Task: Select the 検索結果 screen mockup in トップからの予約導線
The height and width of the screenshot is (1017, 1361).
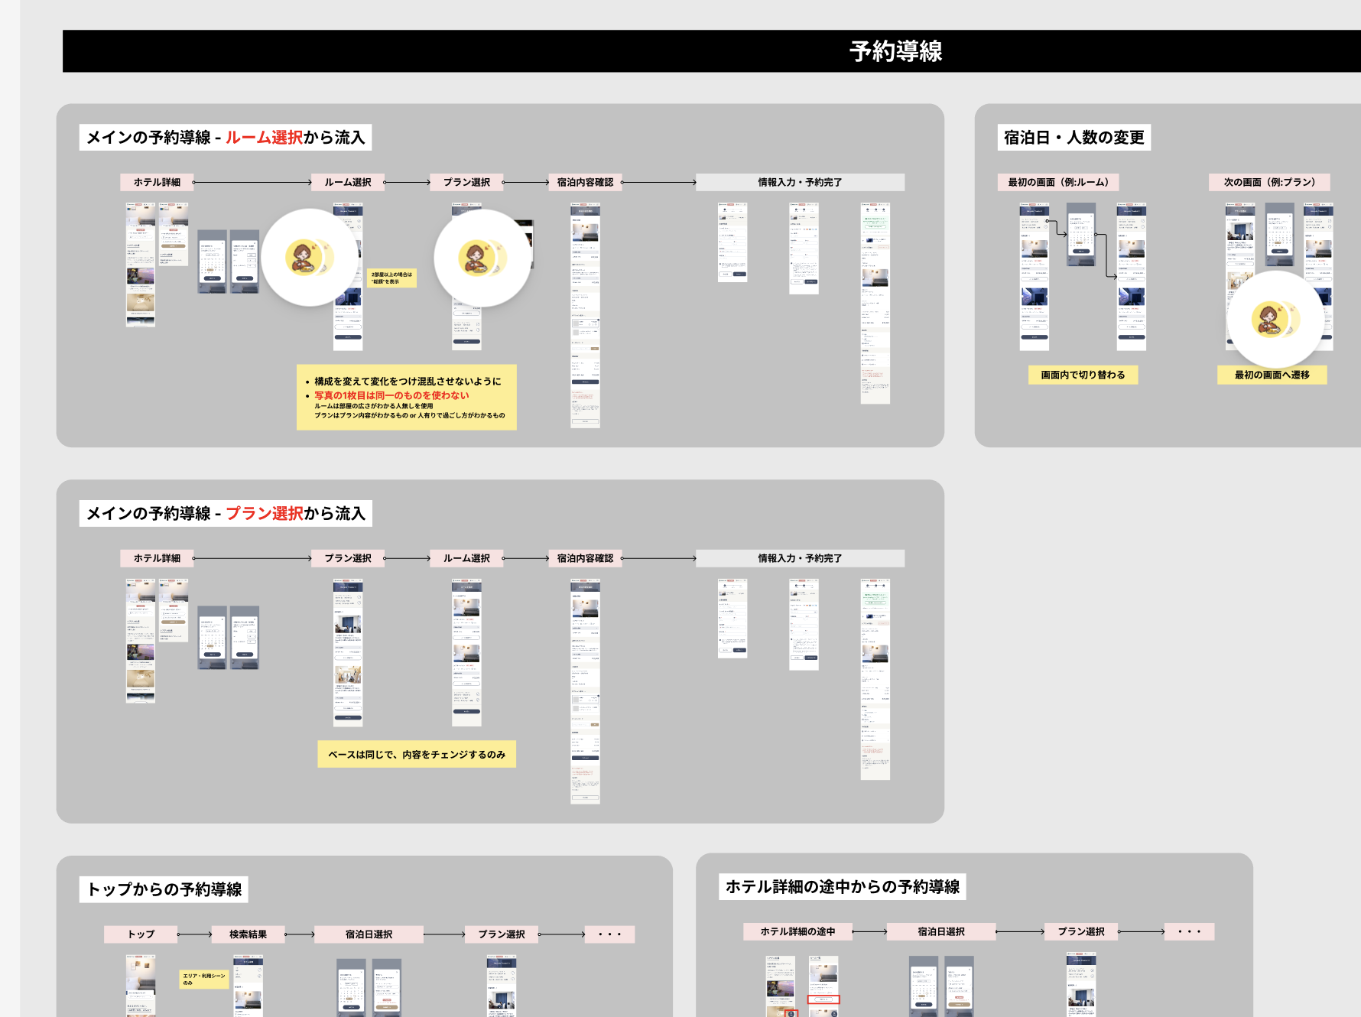Action: 248,986
